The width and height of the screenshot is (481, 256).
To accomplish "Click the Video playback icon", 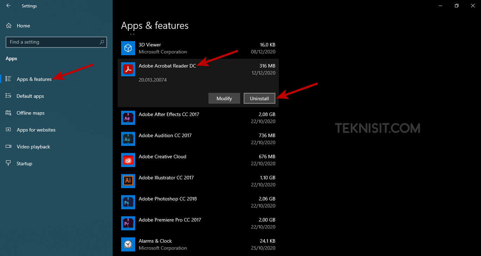I will (x=8, y=147).
